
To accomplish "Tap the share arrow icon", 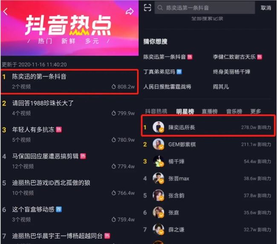I will pyautogui.click(x=130, y=12).
